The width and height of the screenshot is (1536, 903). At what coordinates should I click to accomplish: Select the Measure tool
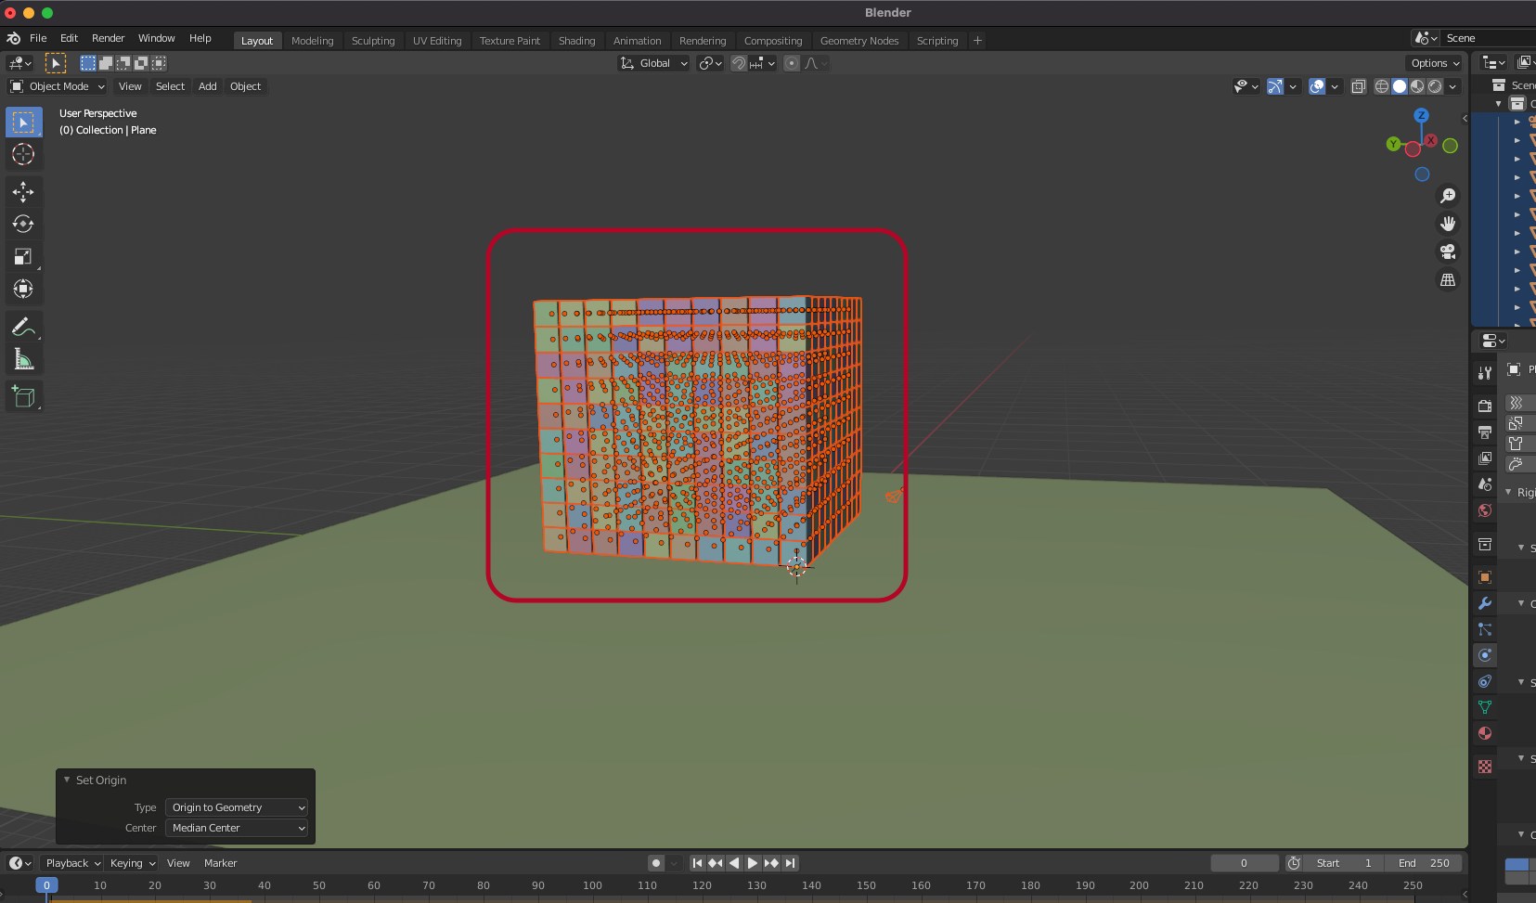(23, 359)
